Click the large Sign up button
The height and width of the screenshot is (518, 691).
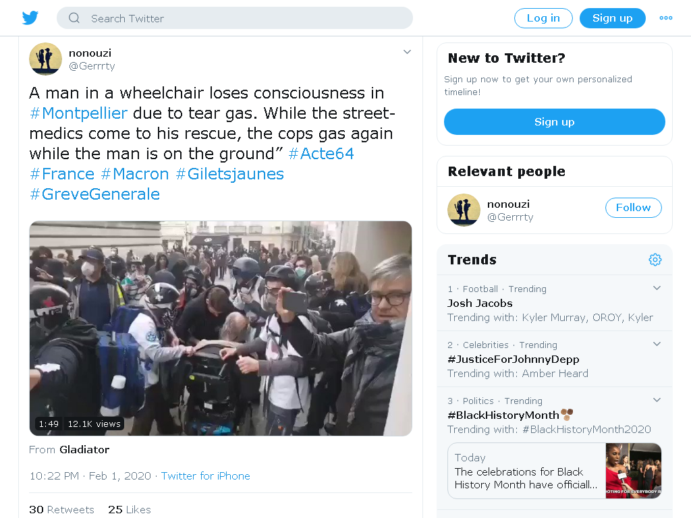click(555, 122)
